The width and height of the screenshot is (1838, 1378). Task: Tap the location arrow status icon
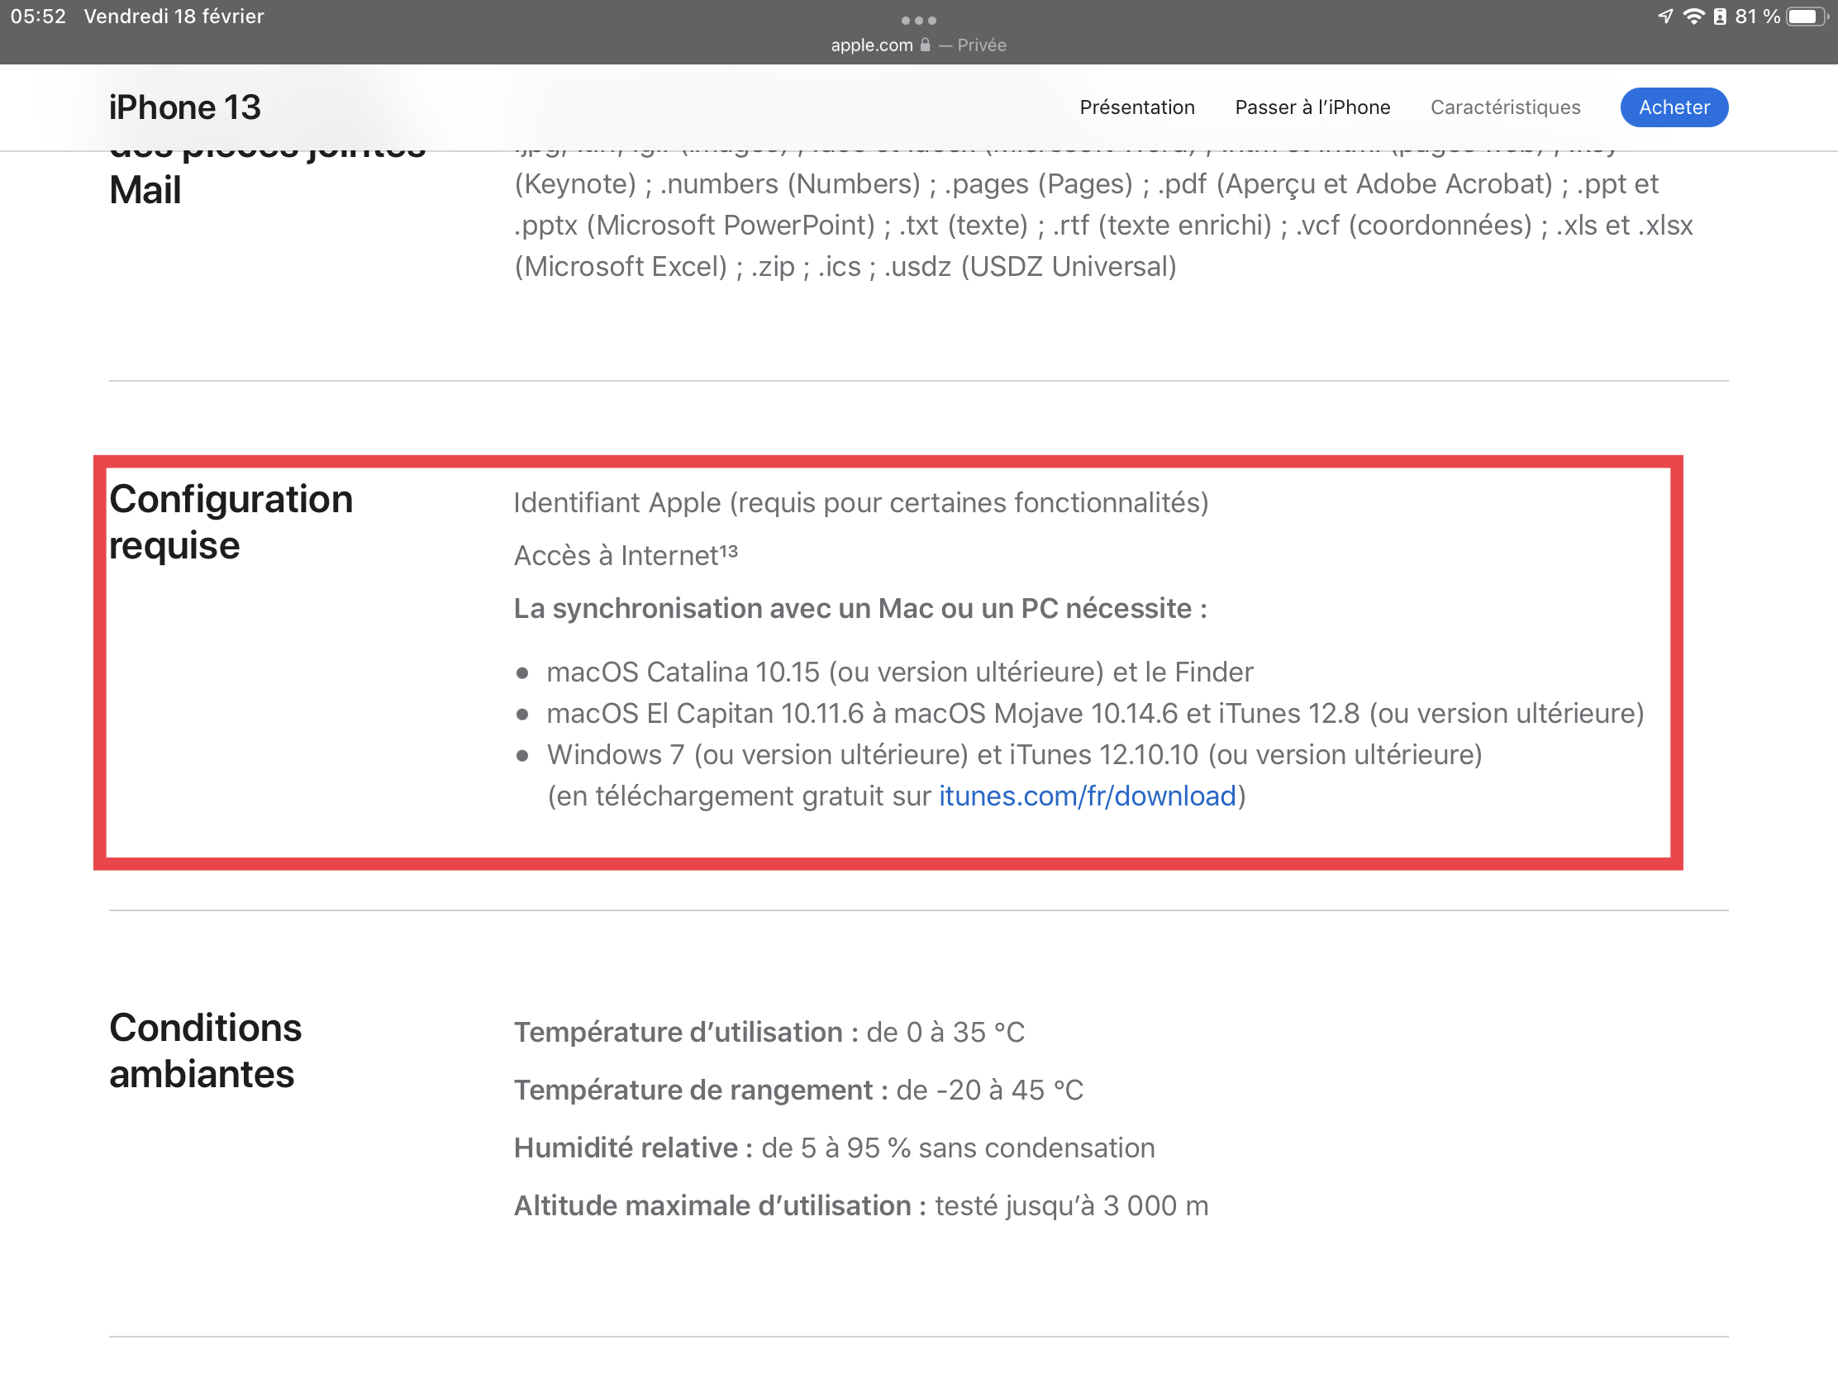click(x=1664, y=17)
